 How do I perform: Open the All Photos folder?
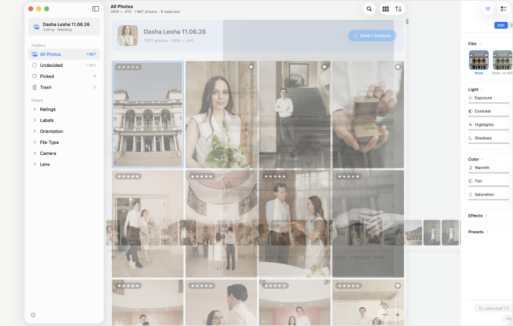(64, 55)
